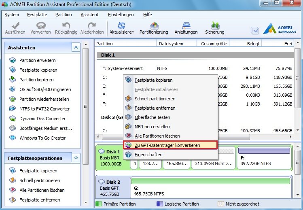Click the Wiederholen redo arrow icon
The width and height of the screenshot is (303, 210).
pyautogui.click(x=91, y=25)
